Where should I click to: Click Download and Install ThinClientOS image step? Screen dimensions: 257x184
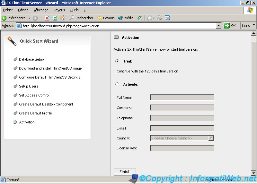coord(50,68)
